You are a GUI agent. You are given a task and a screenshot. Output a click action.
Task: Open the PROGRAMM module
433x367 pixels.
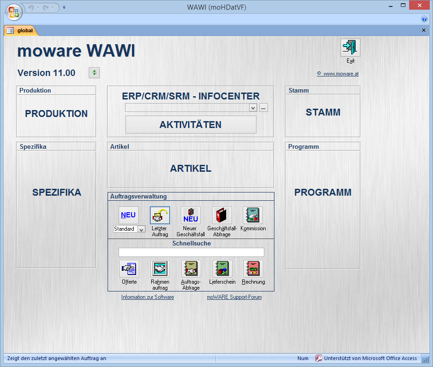323,192
